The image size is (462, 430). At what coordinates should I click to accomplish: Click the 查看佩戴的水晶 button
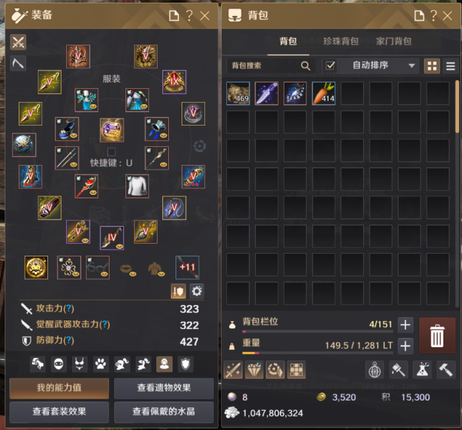point(164,411)
